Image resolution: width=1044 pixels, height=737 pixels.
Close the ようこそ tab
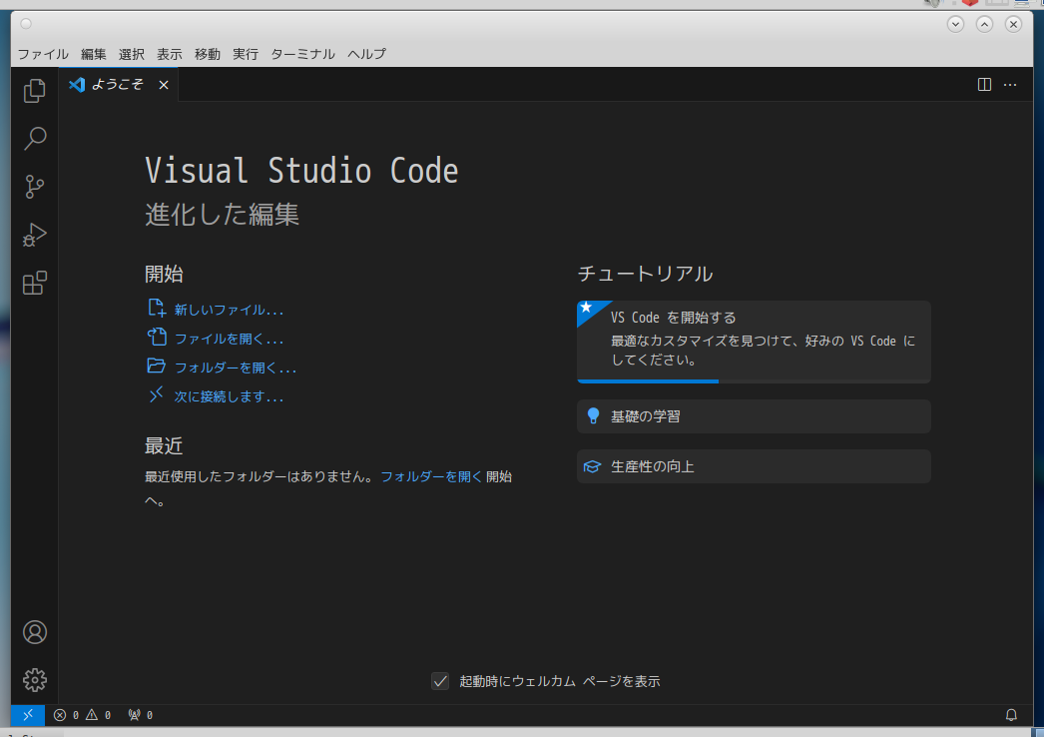coord(164,85)
